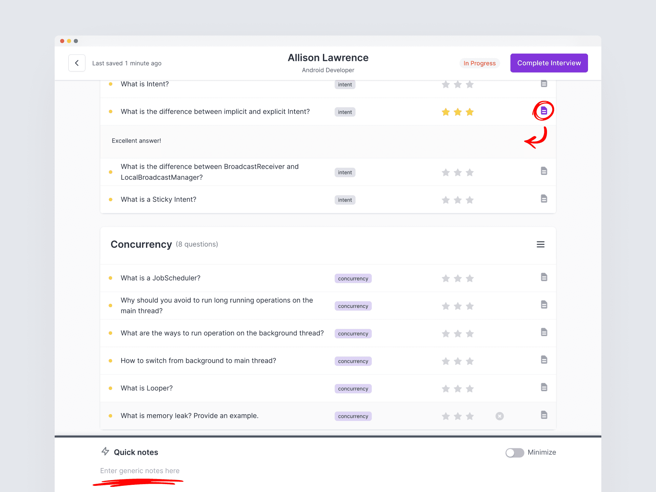Open notes icon for memory leak question

point(544,415)
